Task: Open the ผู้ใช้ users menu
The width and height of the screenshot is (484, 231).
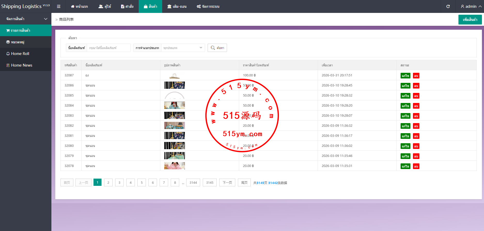Action: click(x=105, y=6)
